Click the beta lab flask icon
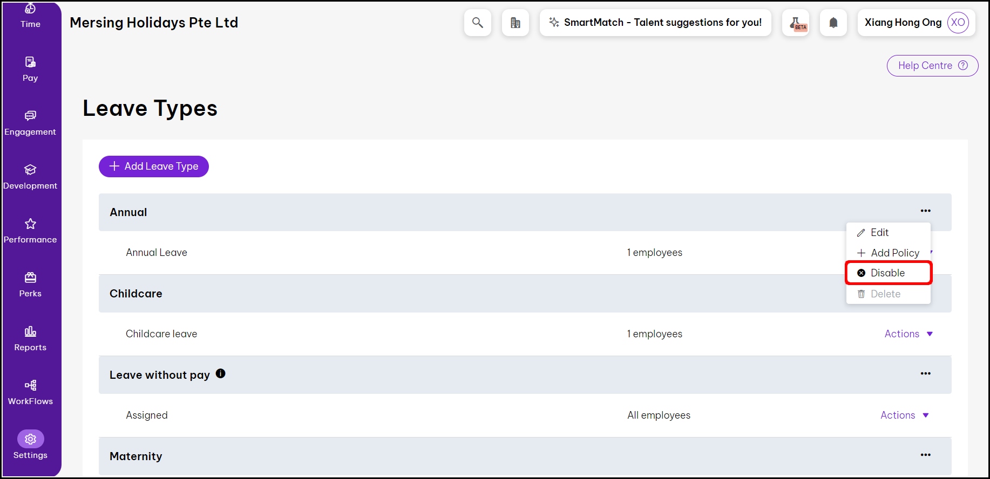 [x=796, y=23]
